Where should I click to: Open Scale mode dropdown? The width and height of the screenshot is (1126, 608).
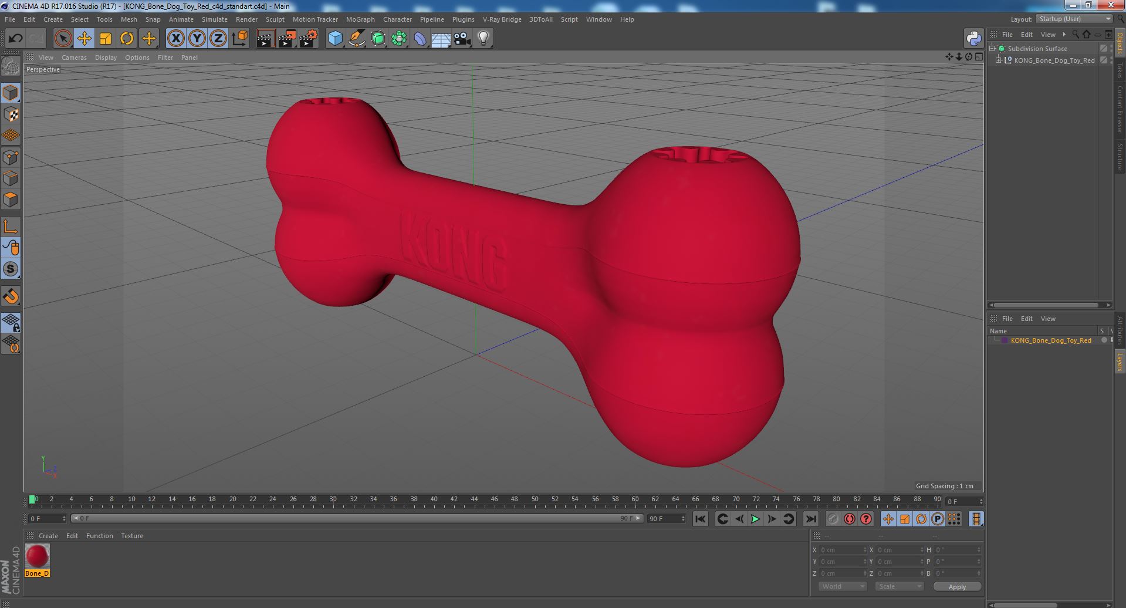(x=899, y=586)
